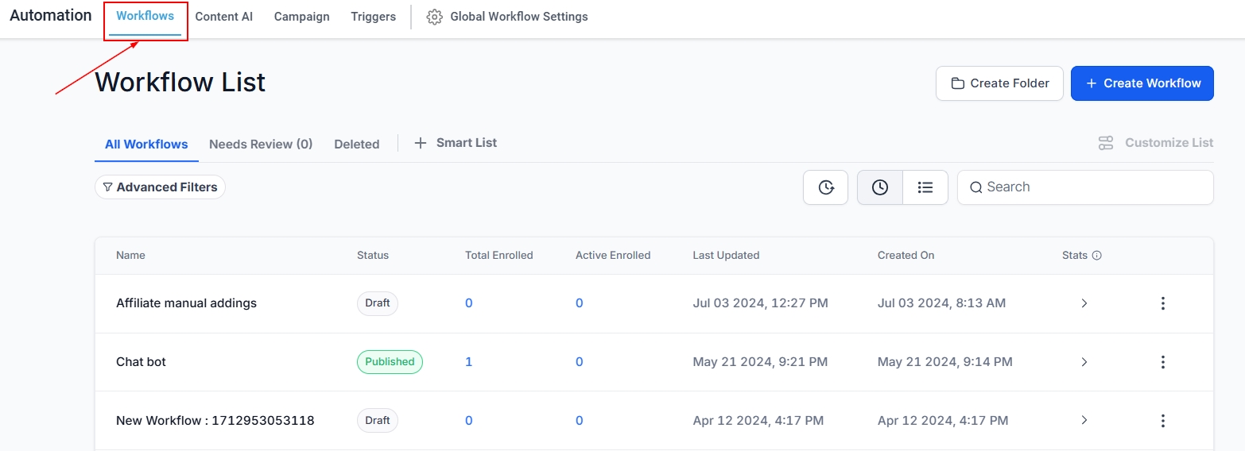The image size is (1245, 451).
Task: Click the Stats info icon in header
Action: coord(1097,256)
